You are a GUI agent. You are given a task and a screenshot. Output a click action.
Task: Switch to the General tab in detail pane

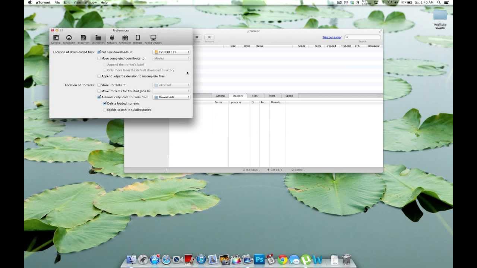[x=220, y=96]
